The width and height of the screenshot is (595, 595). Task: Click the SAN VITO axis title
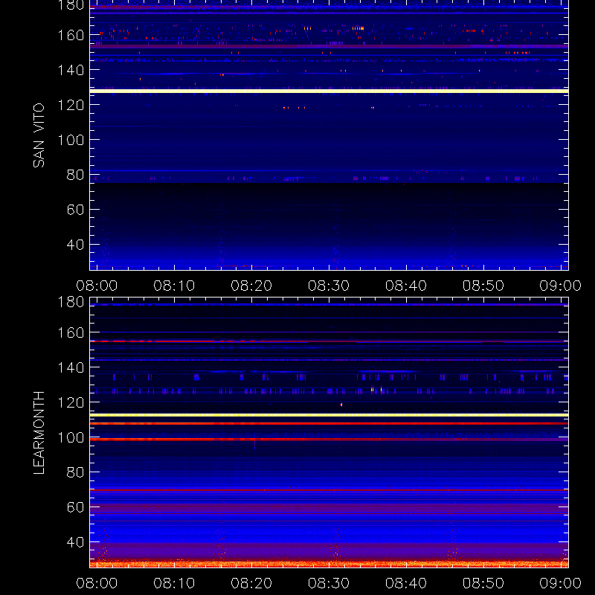point(39,135)
